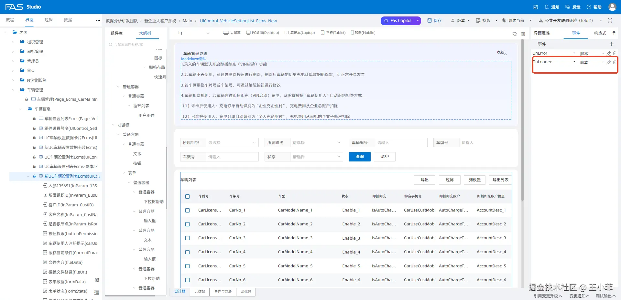Click lock icon beside 车辆管理(Page_Ecms_CarMainIn
This screenshot has width=621, height=300.
(27, 99)
